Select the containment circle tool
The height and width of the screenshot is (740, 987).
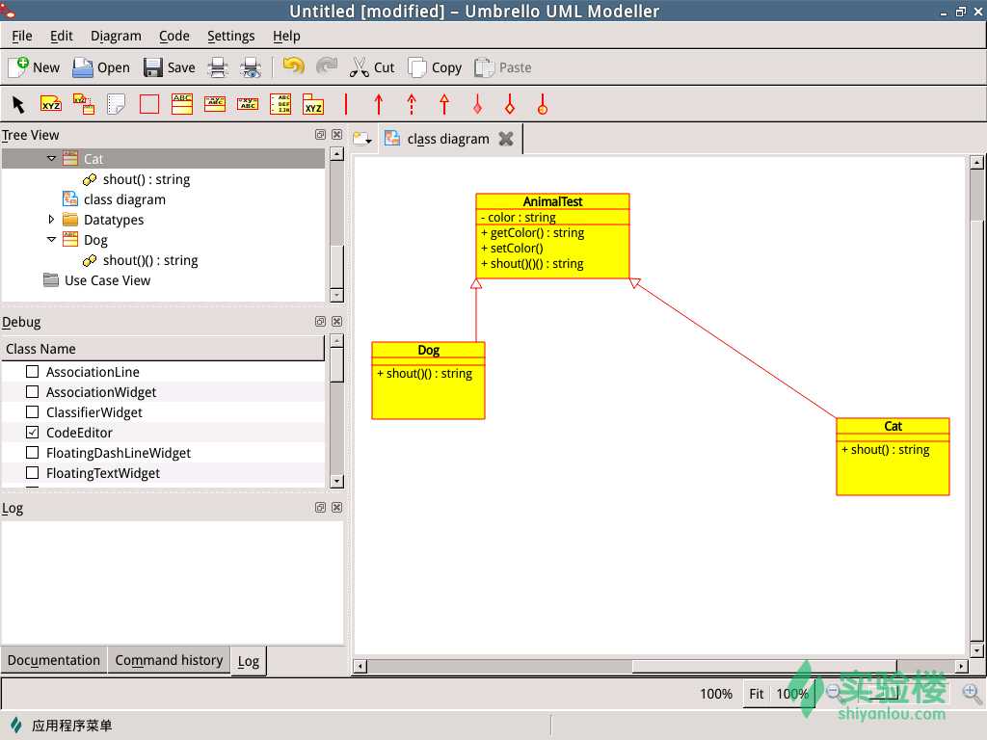point(543,104)
